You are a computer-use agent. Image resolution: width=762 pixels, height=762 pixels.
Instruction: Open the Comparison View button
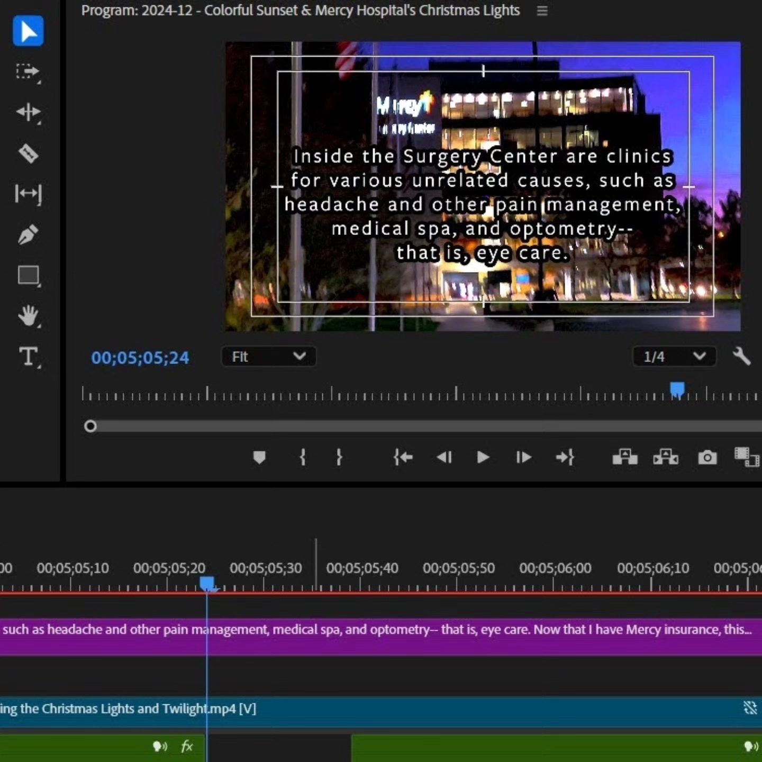(746, 457)
